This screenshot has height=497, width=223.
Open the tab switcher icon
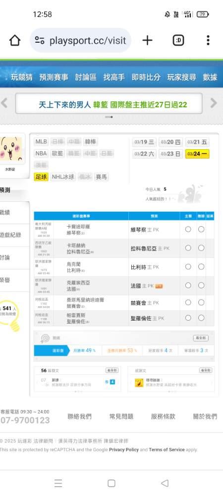point(178,40)
